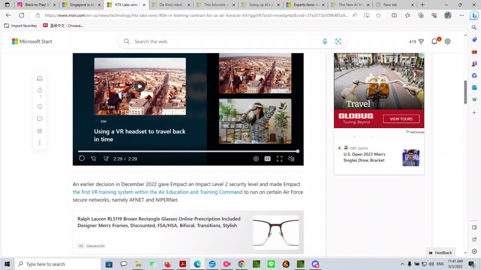Viewport: 481px width, 270px height.
Task: Open Read aloud icon in address bar
Action: (354, 15)
